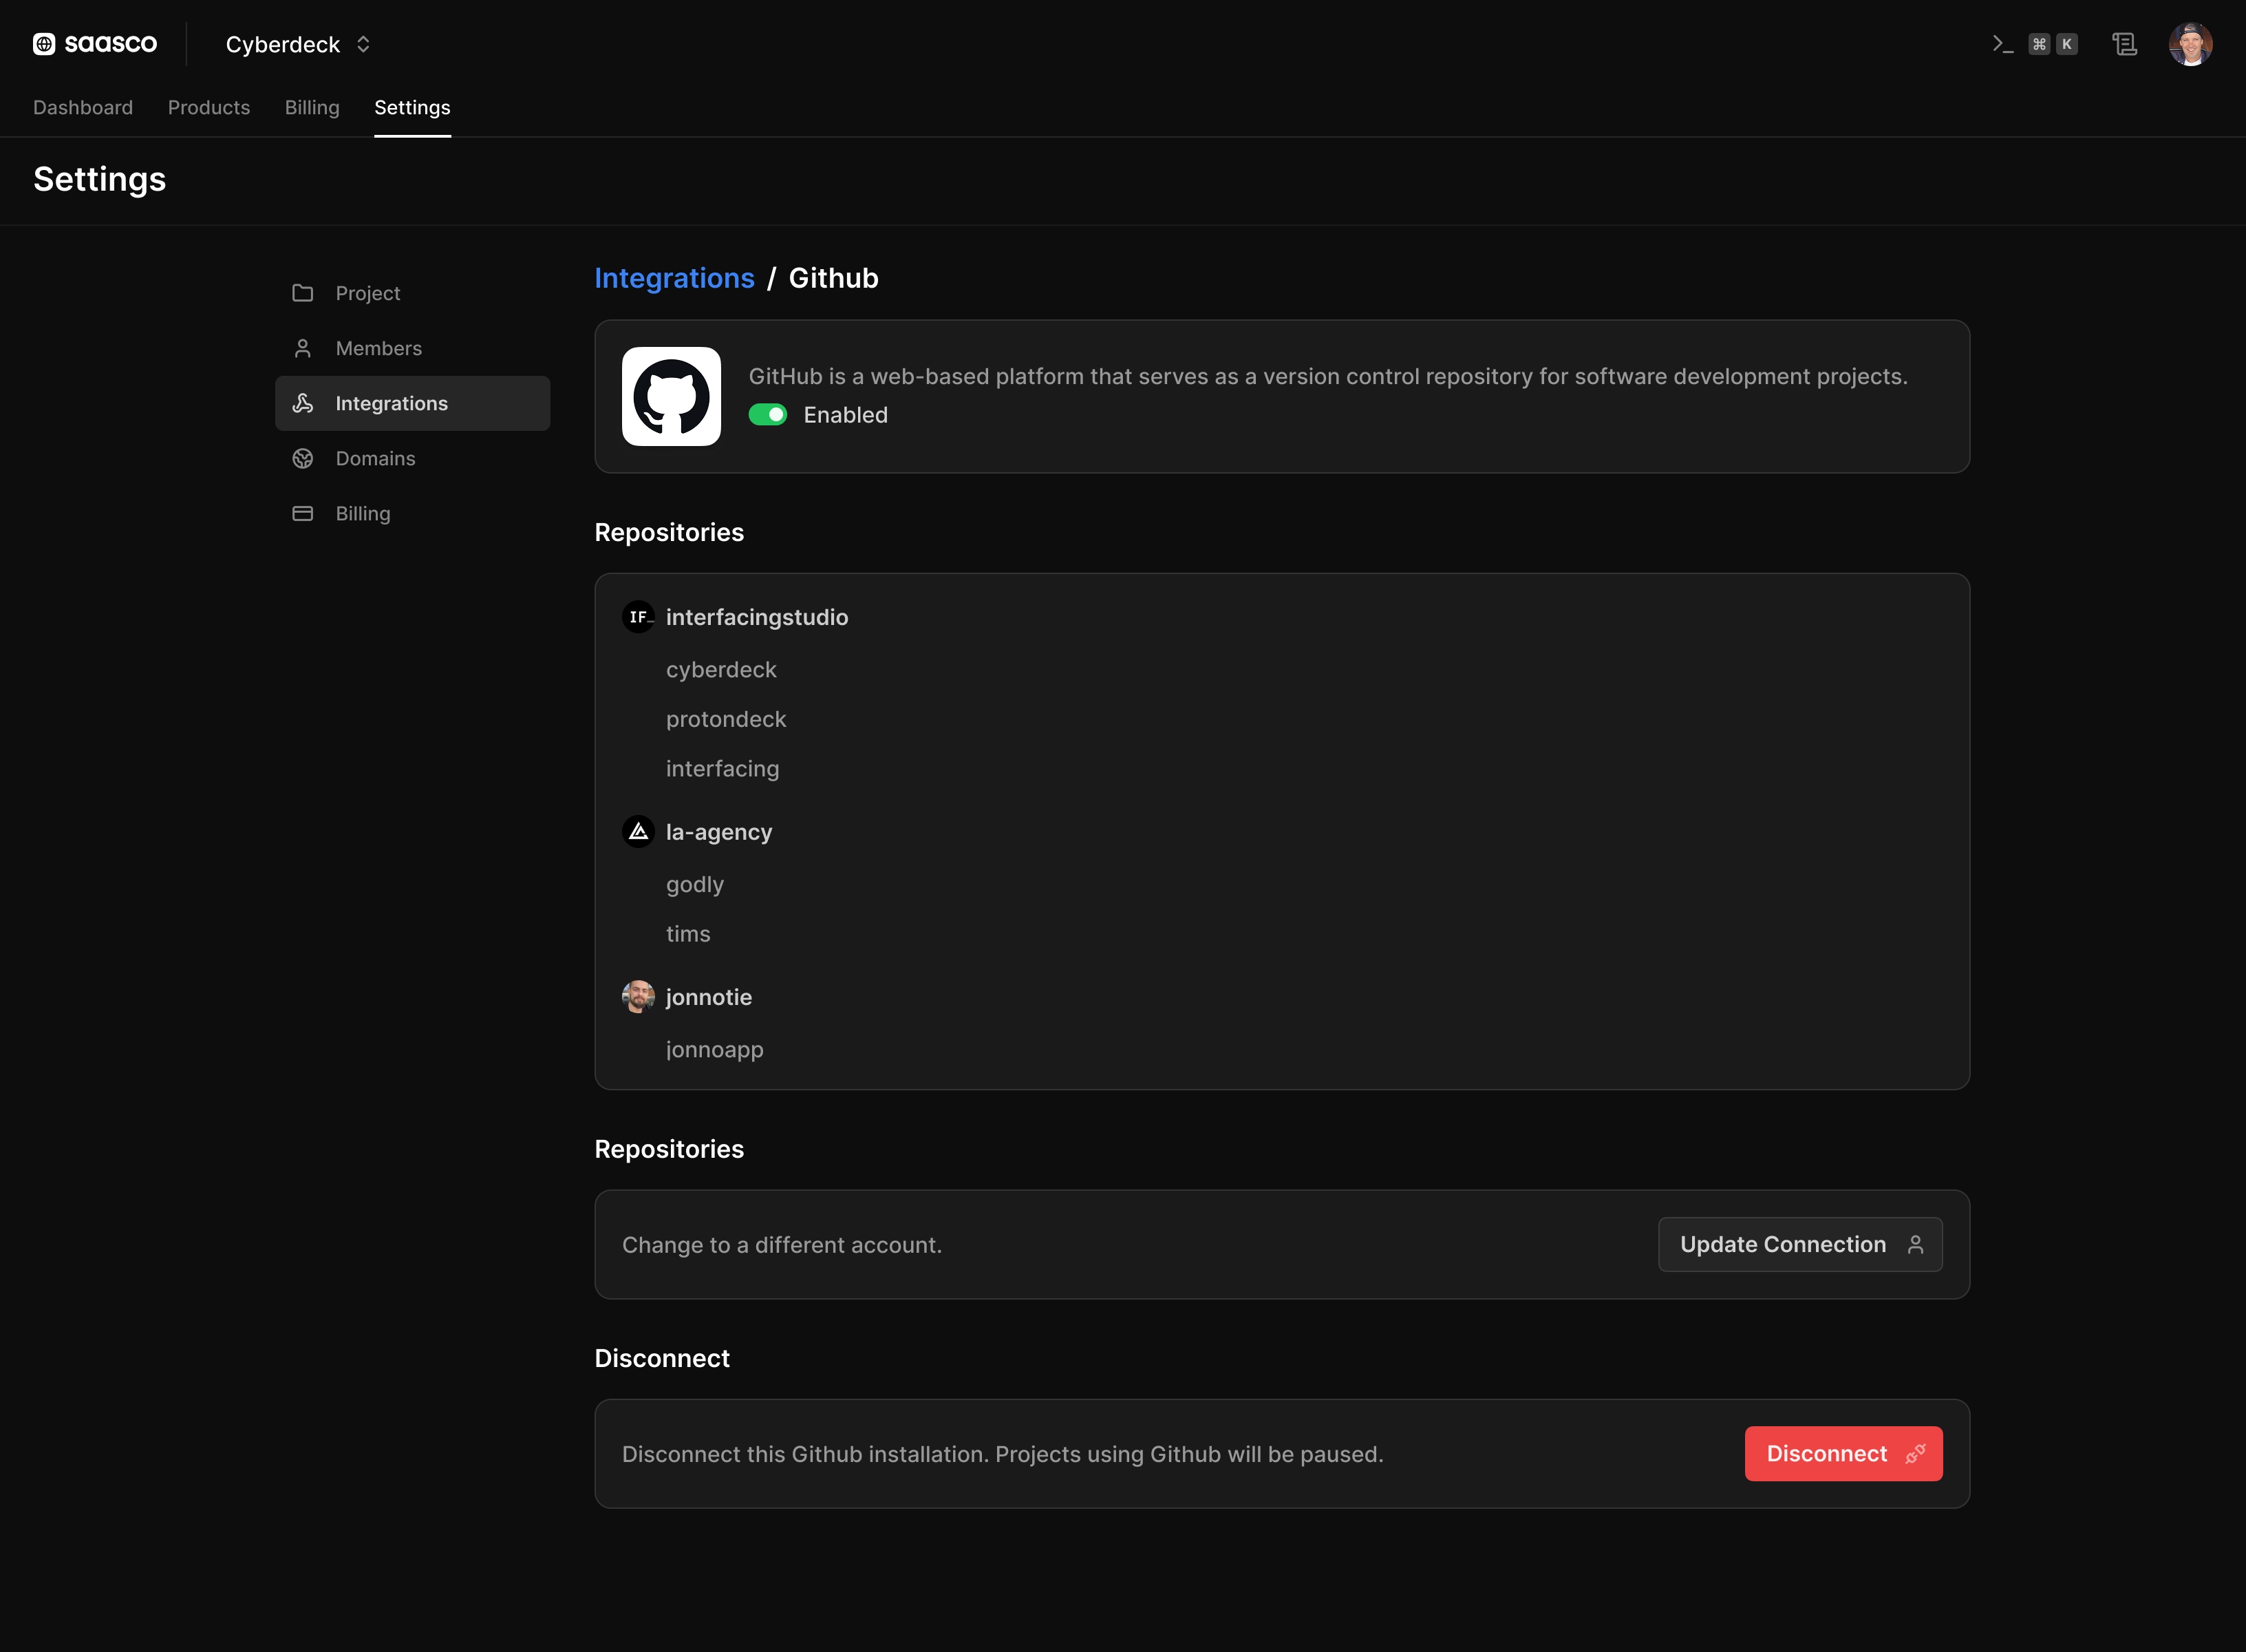Screen dimensions: 2246x1652
Task: Click the jonnotie user avatar
Action: coord(638,997)
